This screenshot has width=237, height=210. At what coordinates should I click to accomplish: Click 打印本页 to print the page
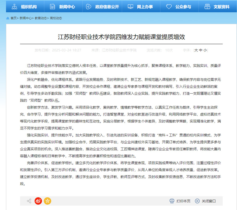tap(183, 201)
